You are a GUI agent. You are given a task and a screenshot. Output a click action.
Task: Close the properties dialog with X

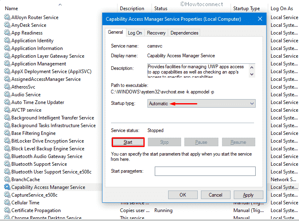[x=260, y=19]
